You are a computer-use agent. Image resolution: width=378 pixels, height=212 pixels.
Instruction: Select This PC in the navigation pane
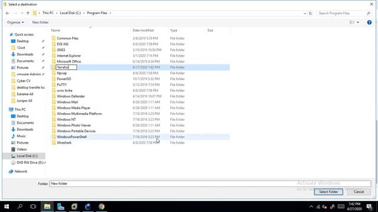[20, 110]
